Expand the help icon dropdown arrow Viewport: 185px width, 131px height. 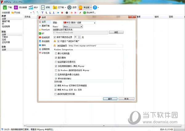(x=98, y=7)
